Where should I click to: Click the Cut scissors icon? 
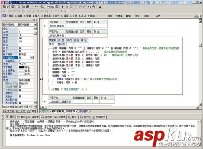tap(19, 6)
